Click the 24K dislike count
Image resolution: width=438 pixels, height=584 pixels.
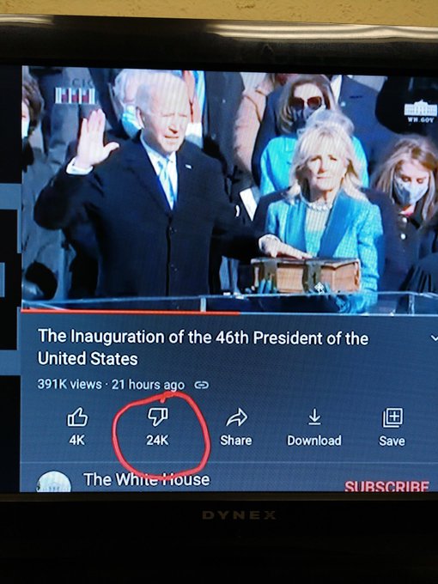point(157,441)
